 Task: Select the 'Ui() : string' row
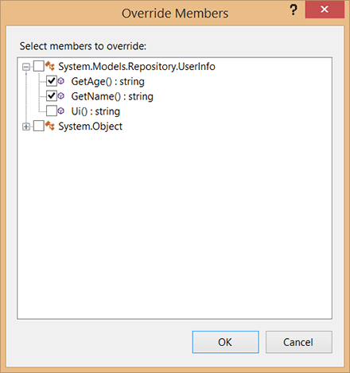coord(95,111)
